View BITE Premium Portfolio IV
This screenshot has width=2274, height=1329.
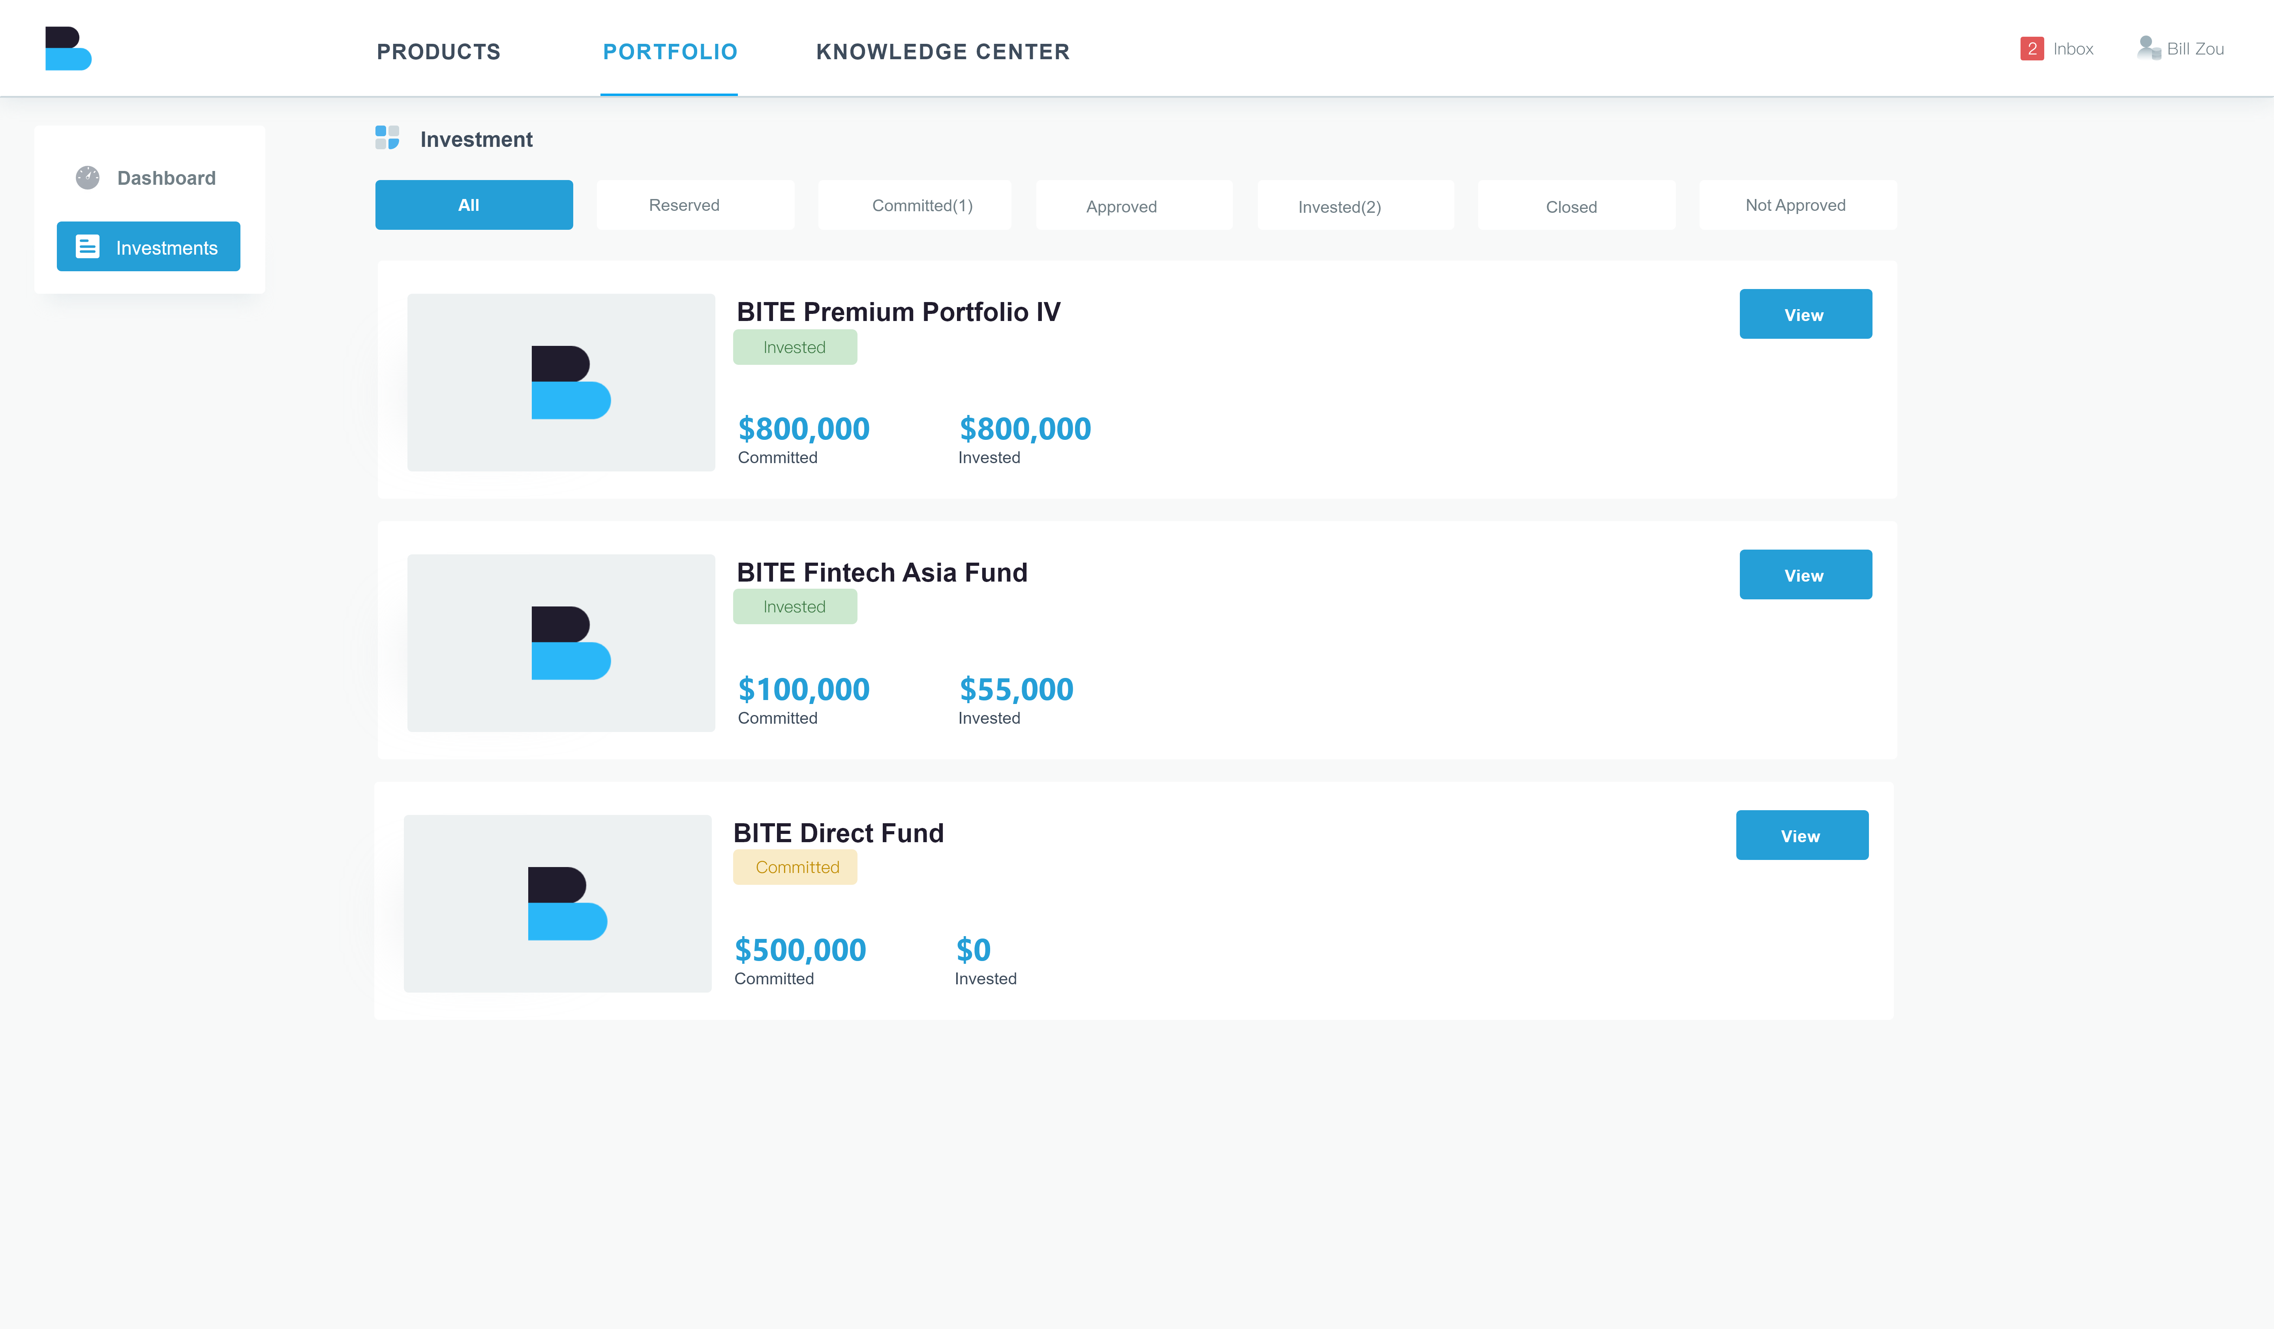(1806, 314)
